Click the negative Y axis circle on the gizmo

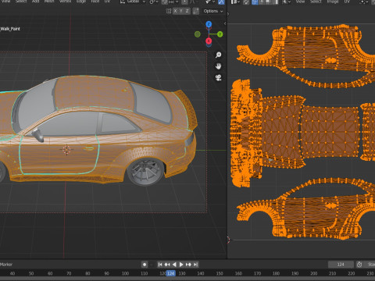198,34
